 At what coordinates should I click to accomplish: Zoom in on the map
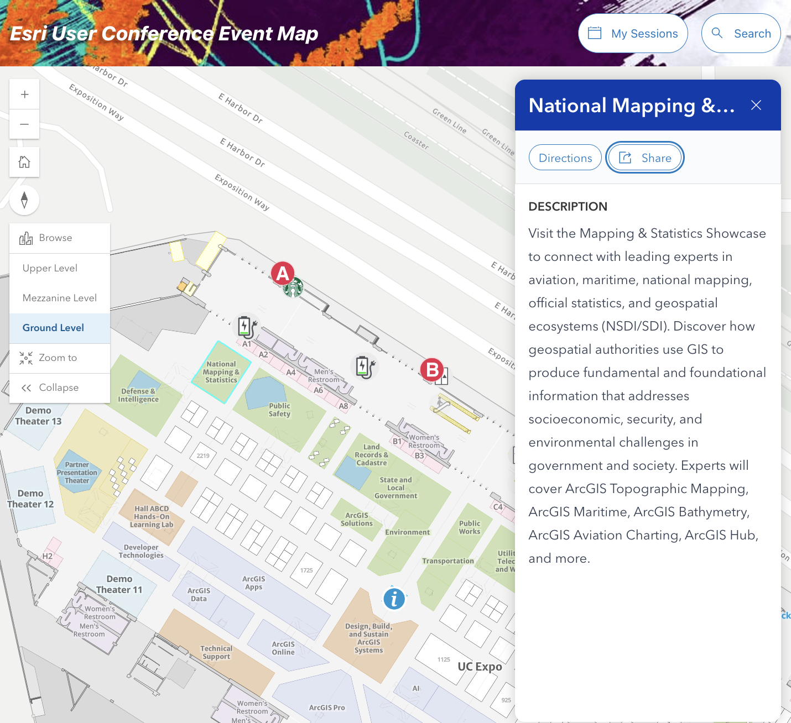pos(24,95)
